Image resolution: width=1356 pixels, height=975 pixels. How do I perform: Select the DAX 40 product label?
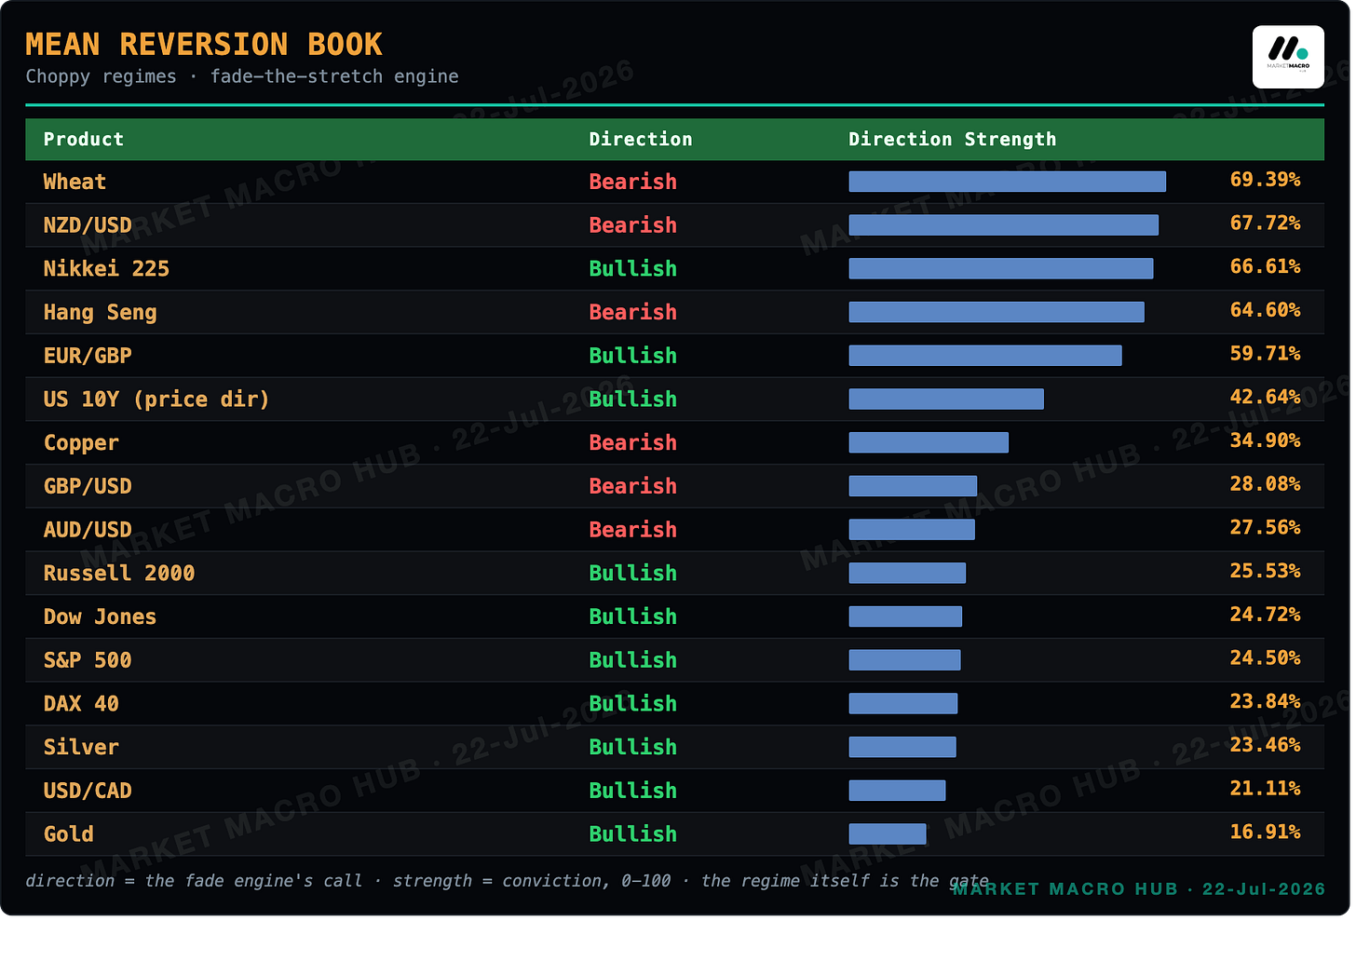(81, 704)
